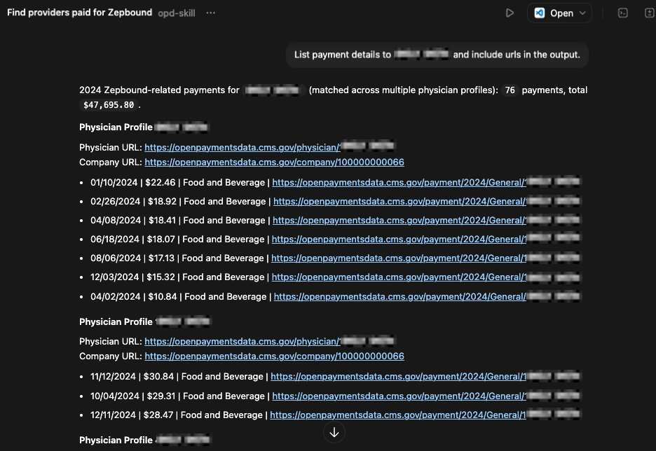
Task: Click the VS Code logo on the Open button
Action: coord(539,12)
